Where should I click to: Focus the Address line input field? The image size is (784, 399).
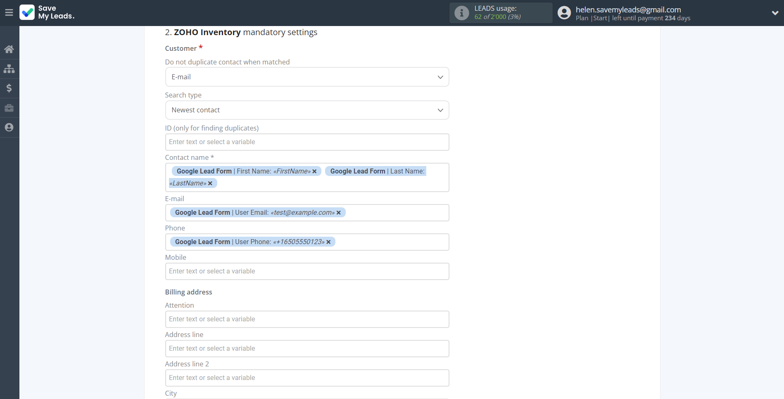[307, 348]
